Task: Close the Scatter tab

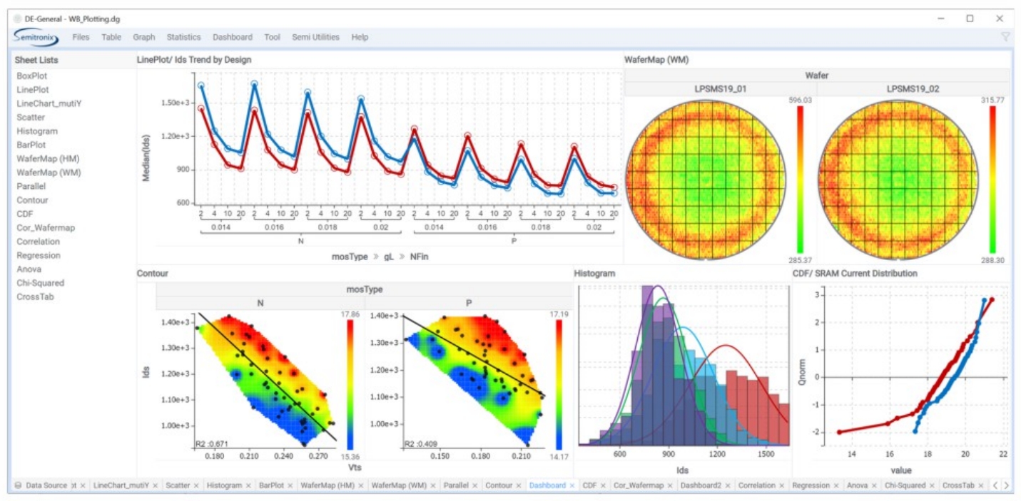Action: 195,485
